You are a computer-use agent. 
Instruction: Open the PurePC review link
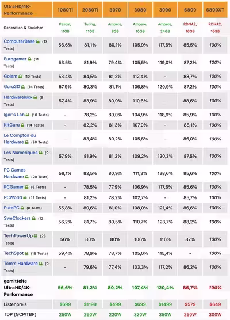(11, 208)
